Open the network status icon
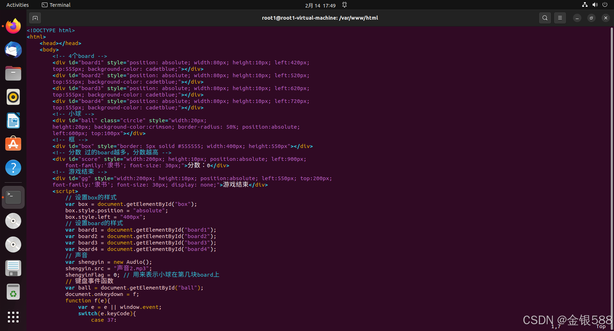 click(585, 5)
